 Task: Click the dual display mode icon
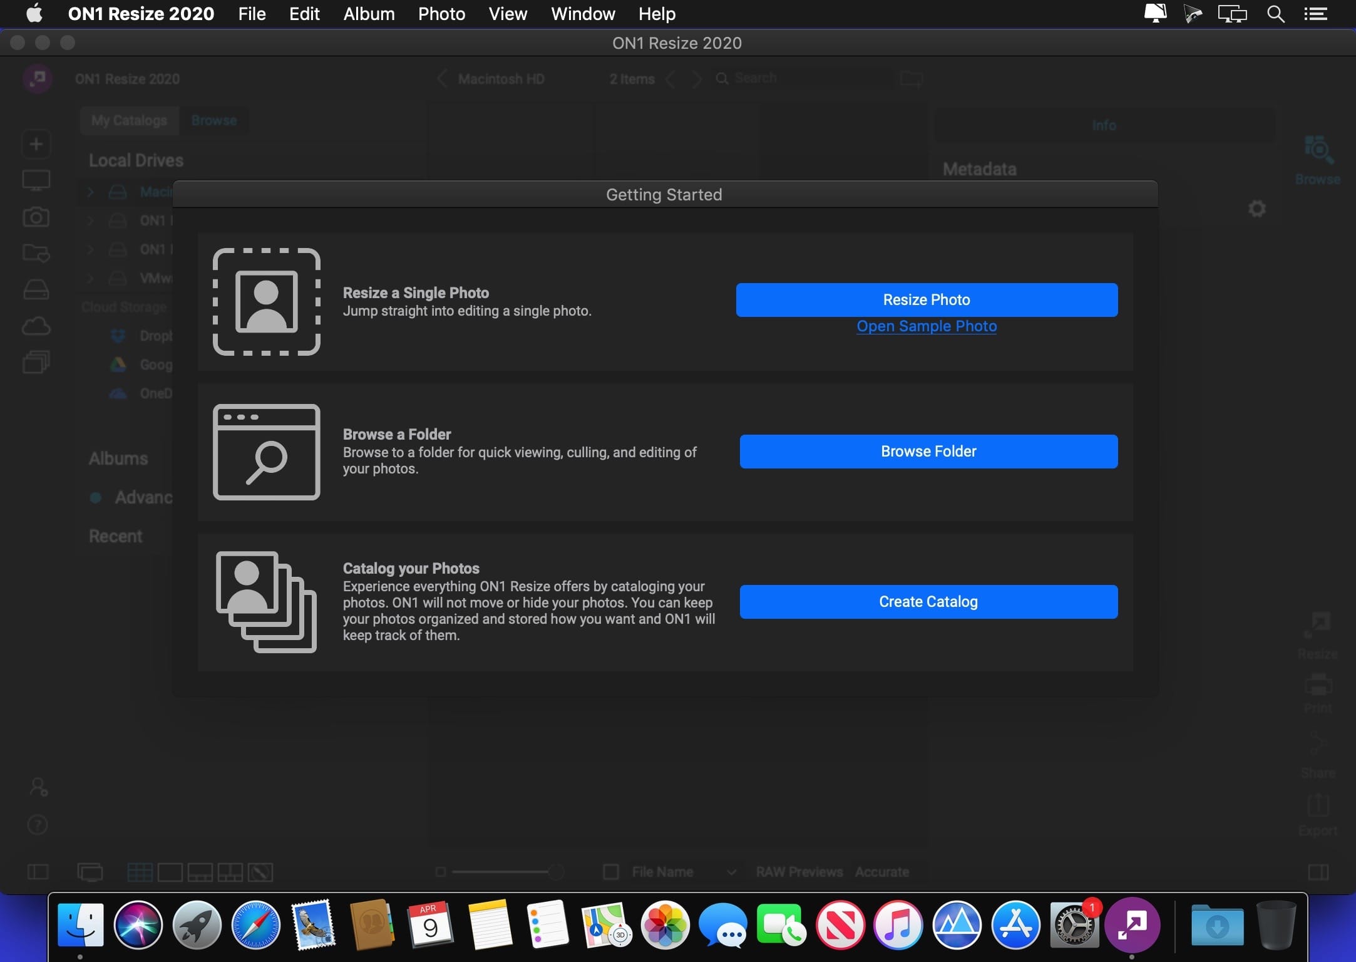point(90,872)
